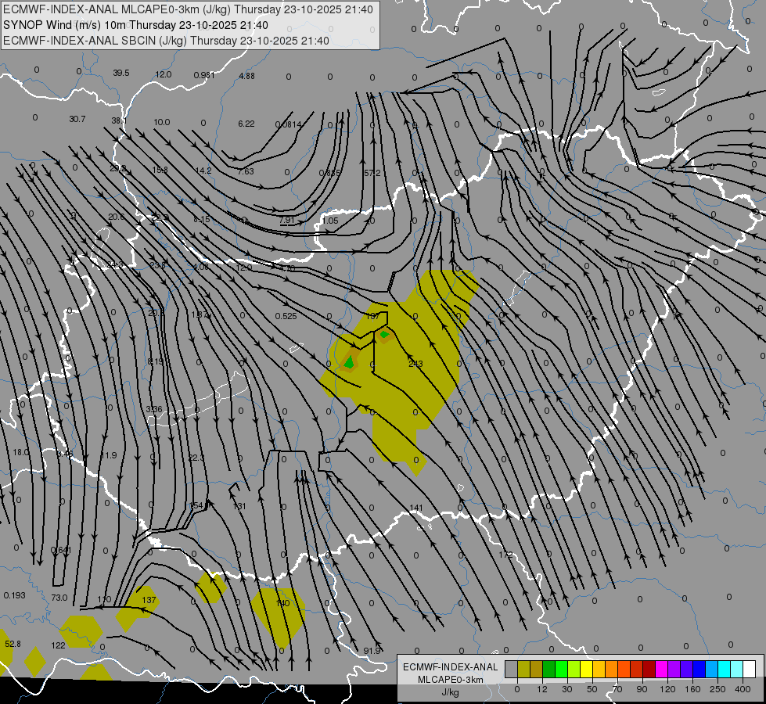Click the ECMWF-INDEX-ANAL legend title
Screen dimensions: 766x704
450,667
